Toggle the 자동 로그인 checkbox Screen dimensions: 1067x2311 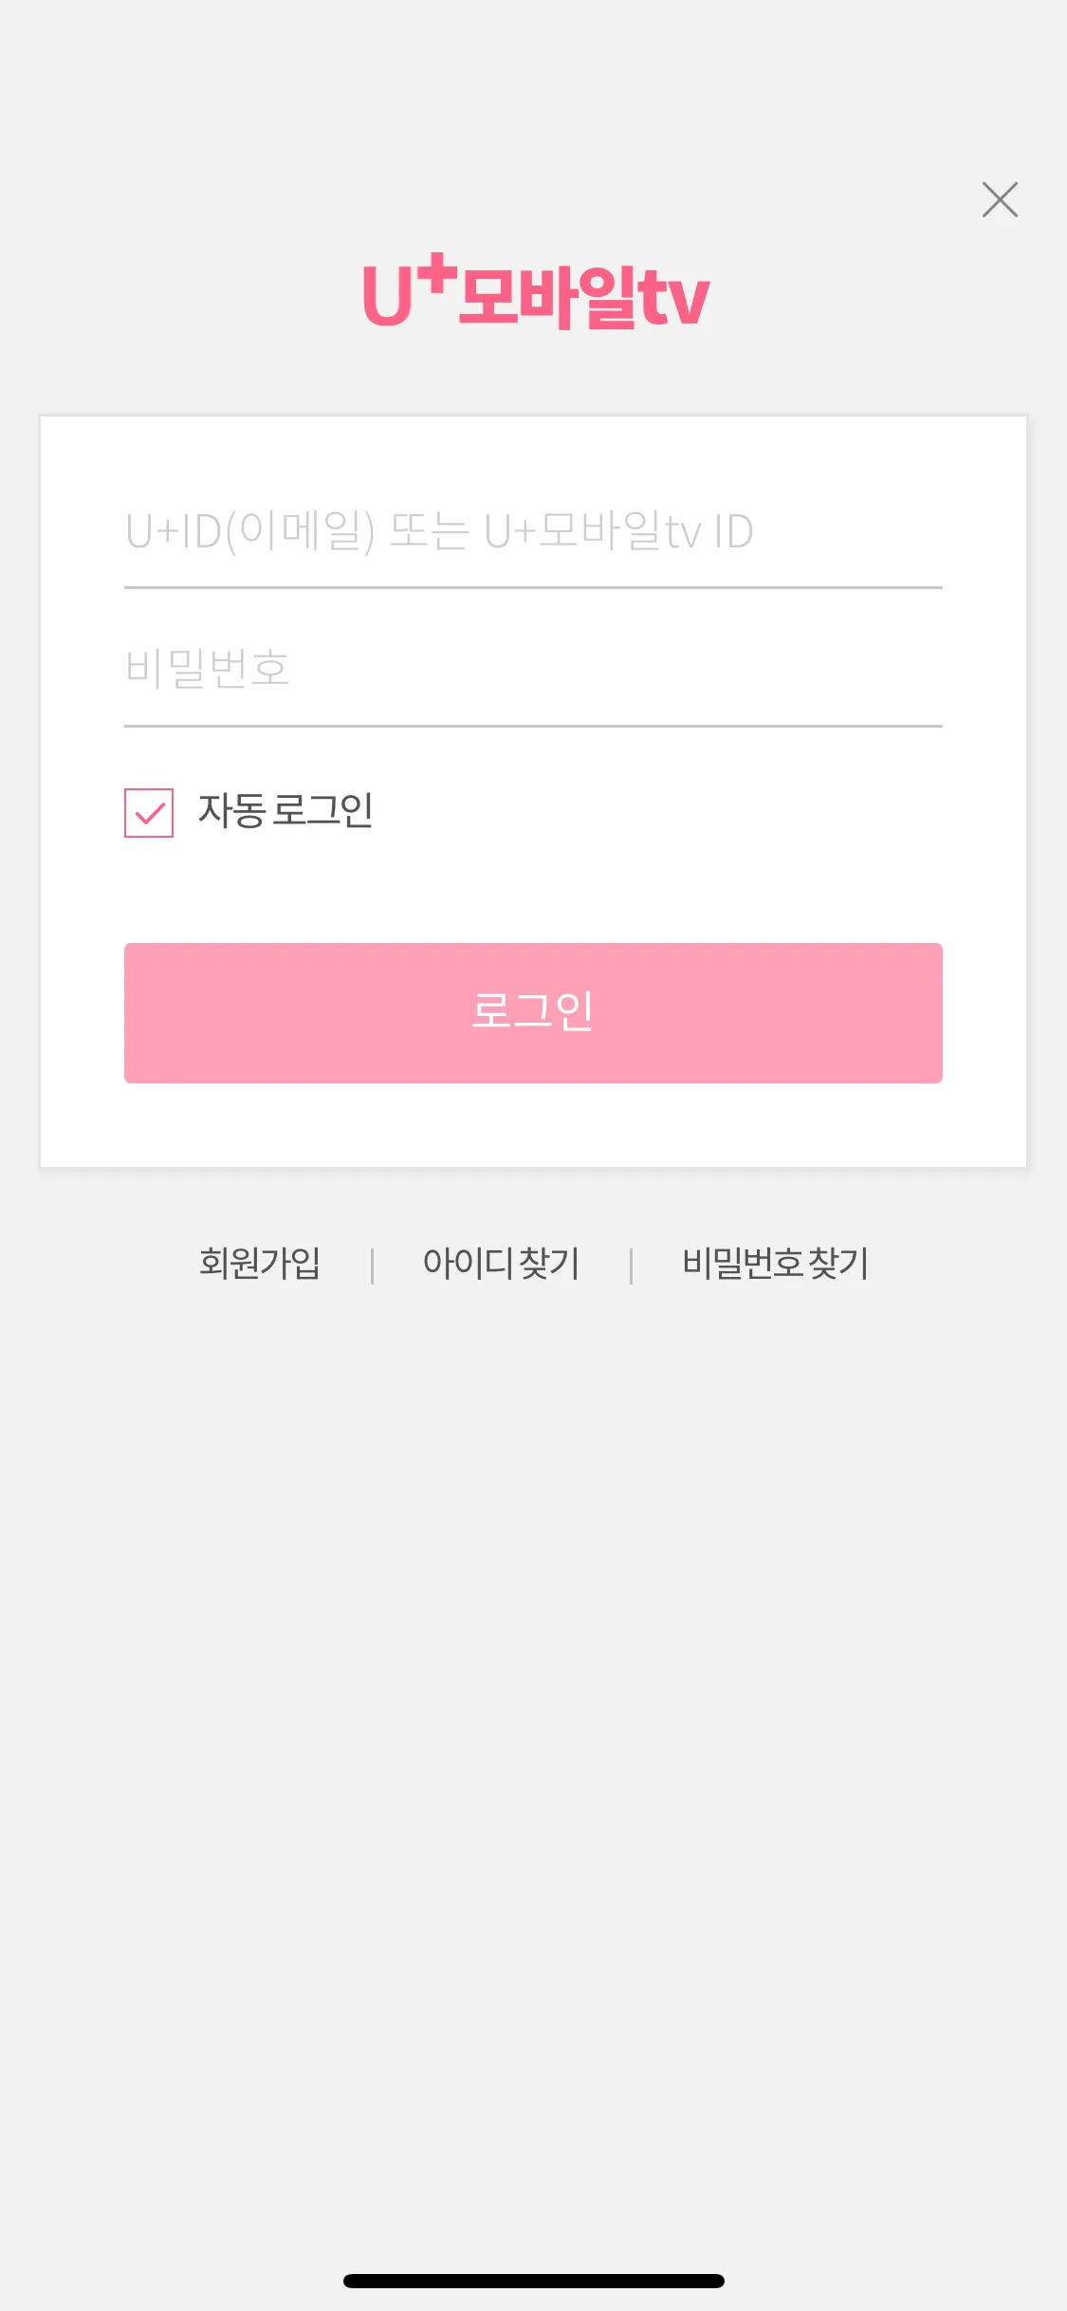tap(149, 813)
